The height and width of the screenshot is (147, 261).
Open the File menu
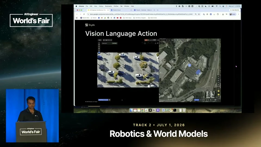(x=87, y=6)
